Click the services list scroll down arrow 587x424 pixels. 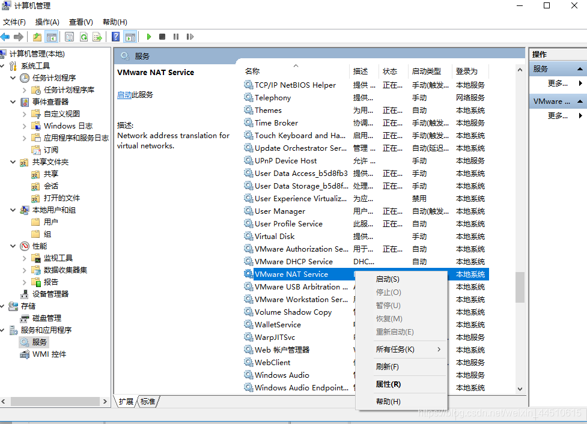click(520, 389)
